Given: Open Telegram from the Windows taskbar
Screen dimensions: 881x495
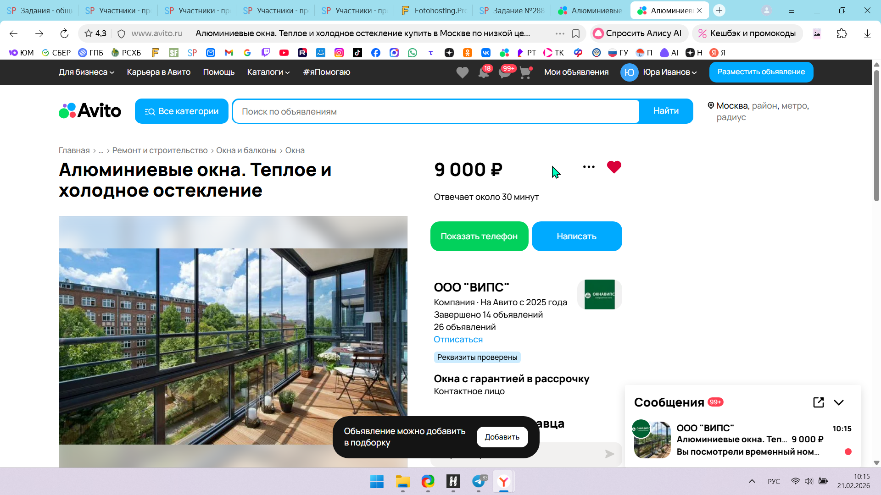Looking at the screenshot, I should (479, 481).
